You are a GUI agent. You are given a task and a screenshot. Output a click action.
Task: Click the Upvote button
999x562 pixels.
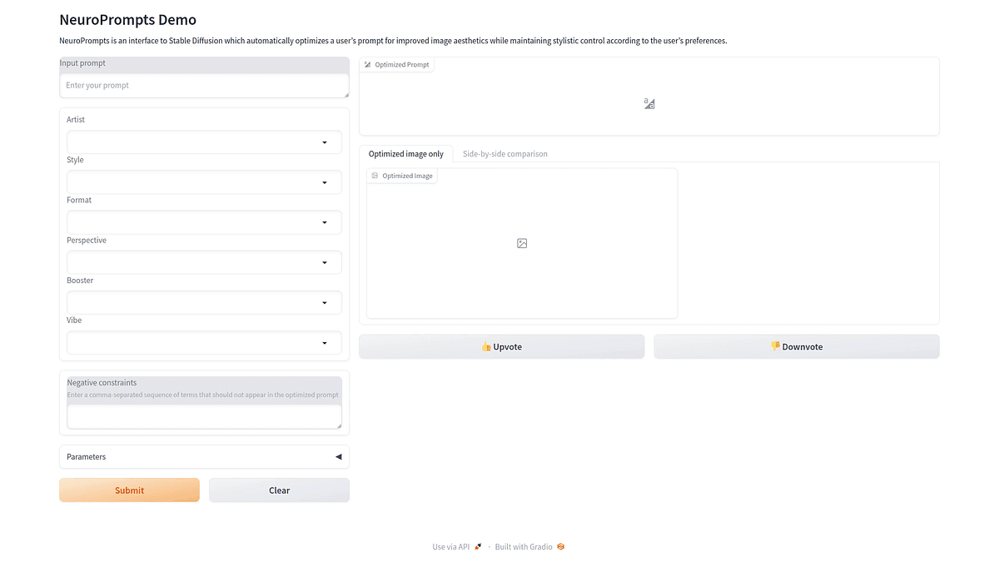[x=501, y=346]
